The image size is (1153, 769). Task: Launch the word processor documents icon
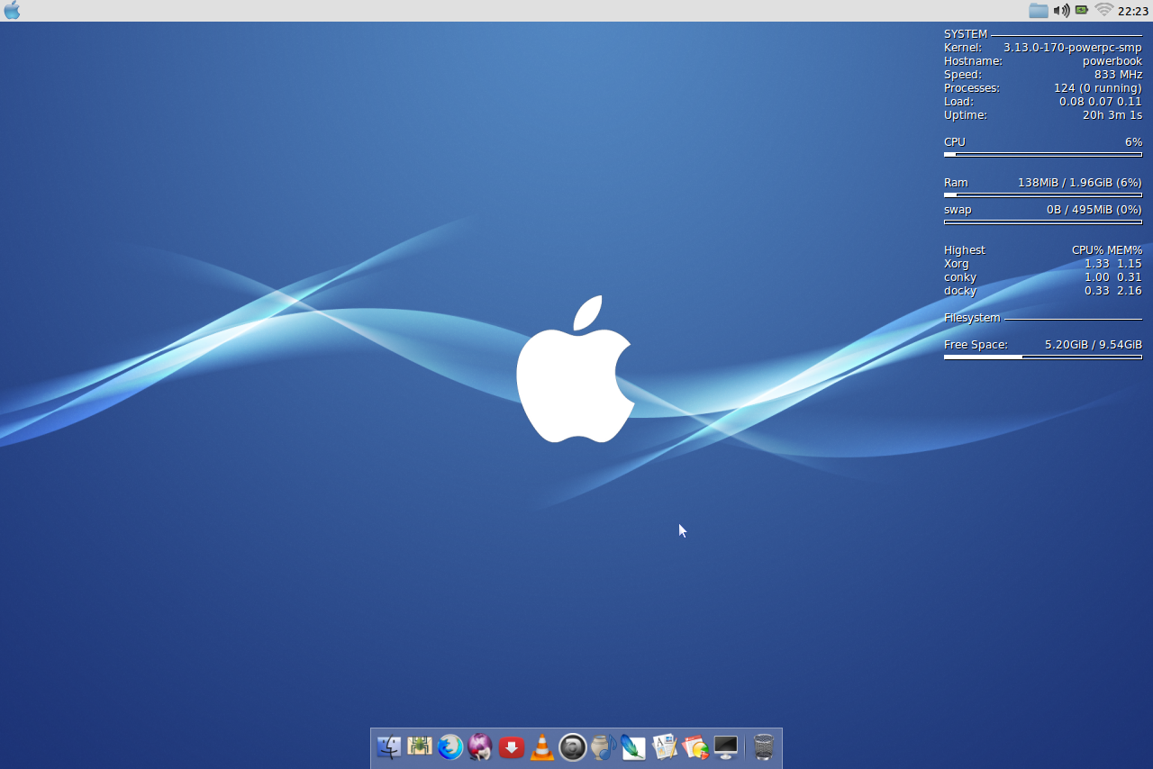coord(665,747)
